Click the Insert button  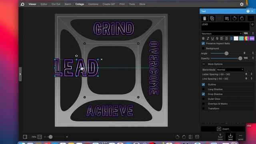223,129
